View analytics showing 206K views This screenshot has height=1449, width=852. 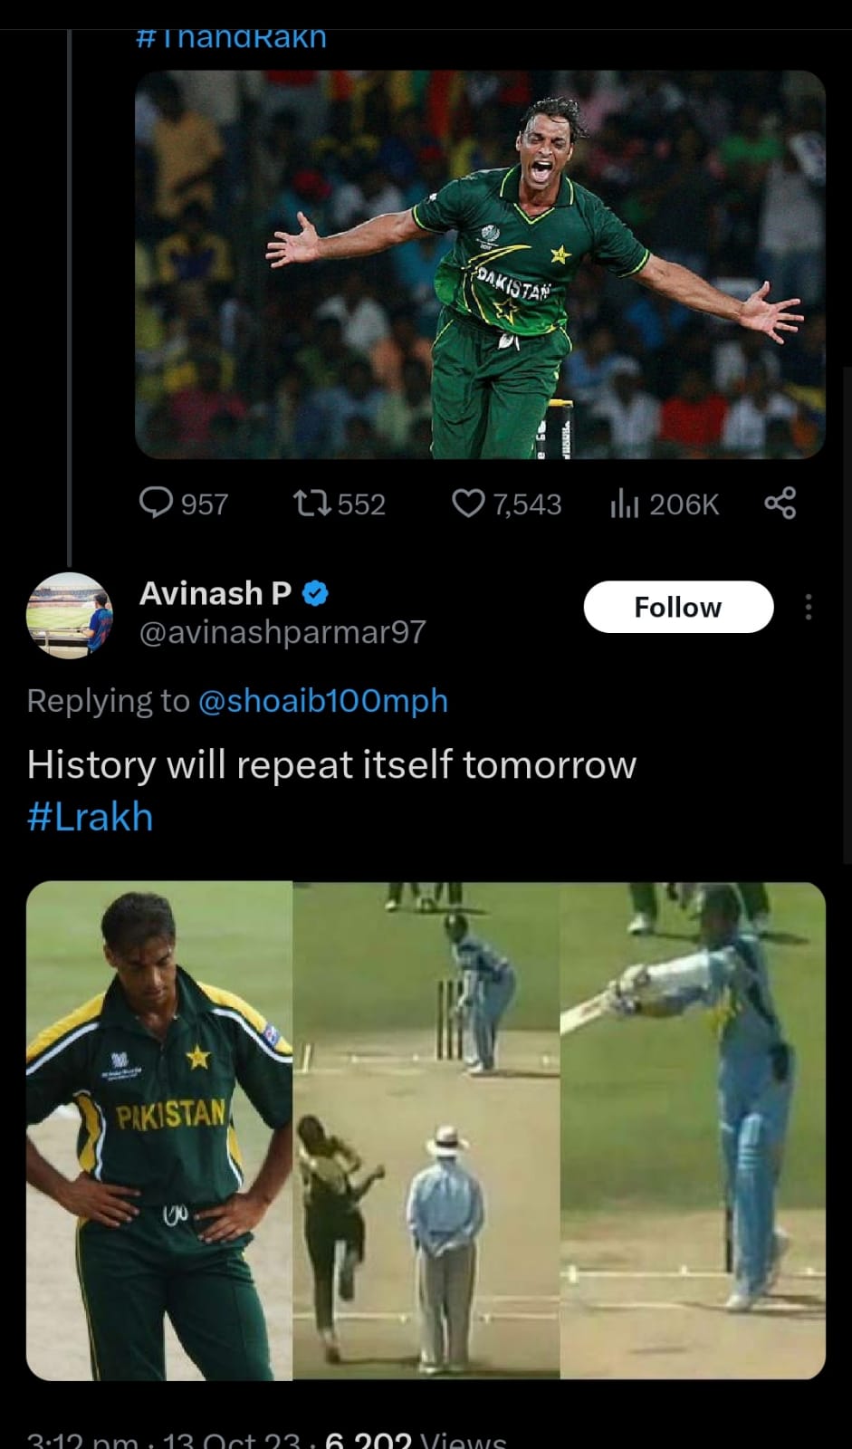pos(626,504)
